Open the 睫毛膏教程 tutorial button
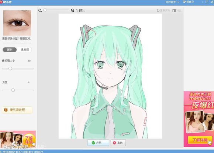The image size is (214, 153). [17, 110]
